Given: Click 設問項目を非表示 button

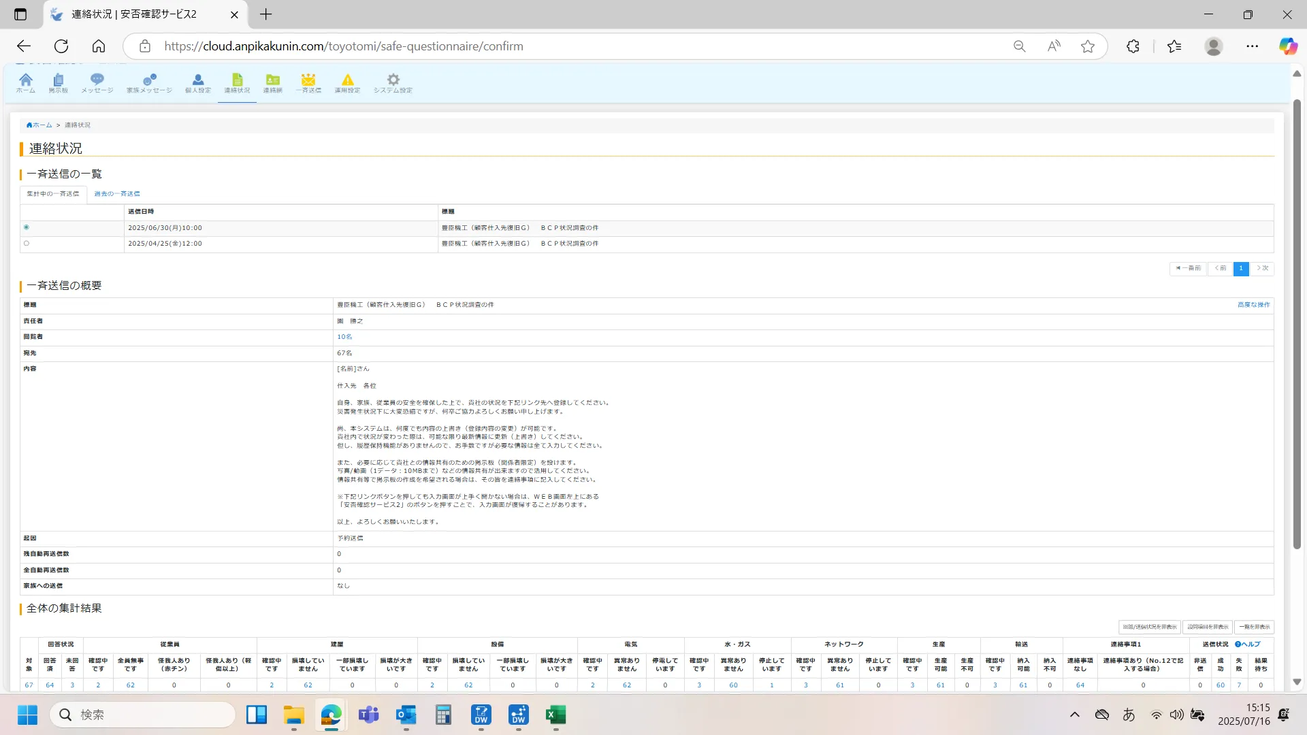Looking at the screenshot, I should point(1208,627).
